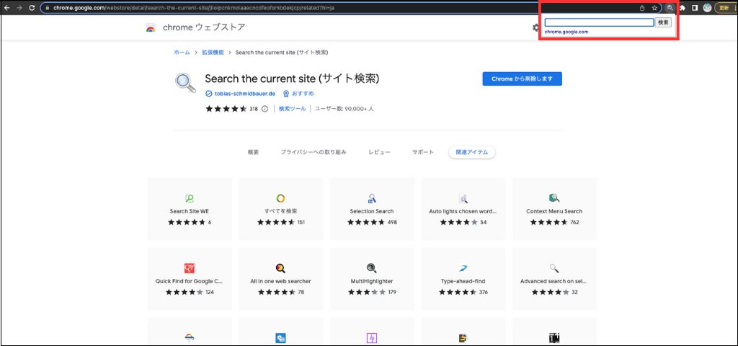Open the All in one web searcher icon
The image size is (738, 346).
click(x=280, y=268)
